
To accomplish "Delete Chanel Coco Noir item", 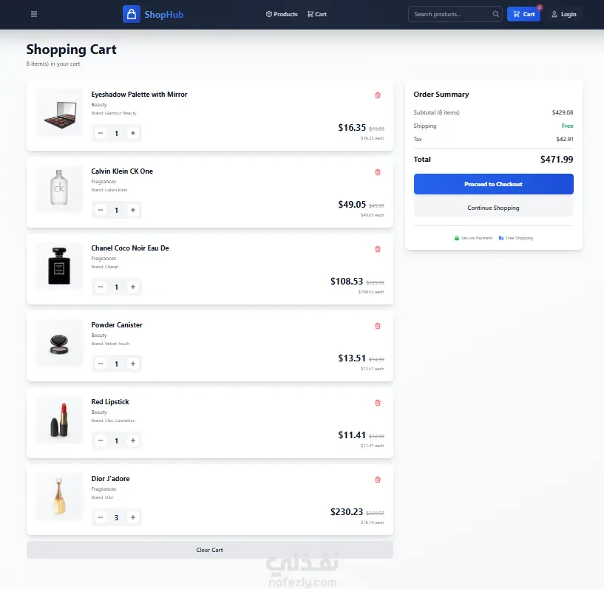I will tap(378, 249).
